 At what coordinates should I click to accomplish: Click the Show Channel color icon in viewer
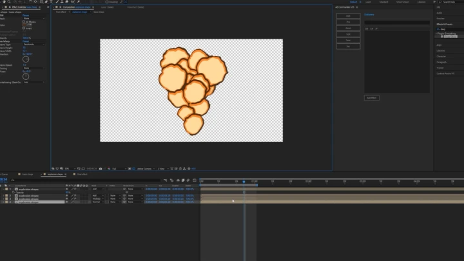coord(109,169)
